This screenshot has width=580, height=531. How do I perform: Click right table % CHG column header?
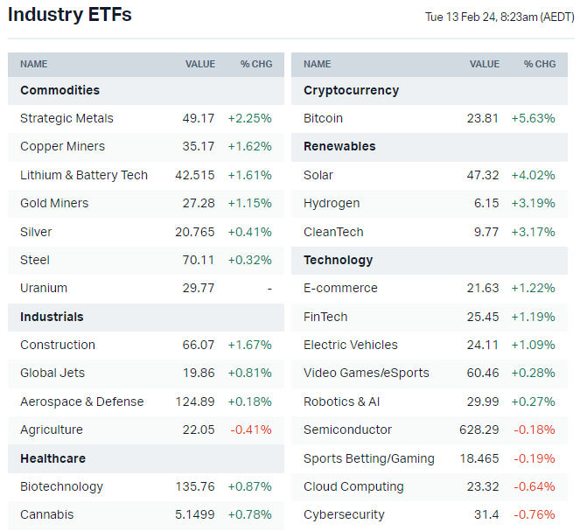[540, 64]
